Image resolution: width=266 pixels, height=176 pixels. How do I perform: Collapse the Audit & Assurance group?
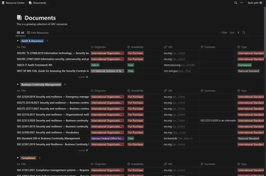tap(18, 41)
